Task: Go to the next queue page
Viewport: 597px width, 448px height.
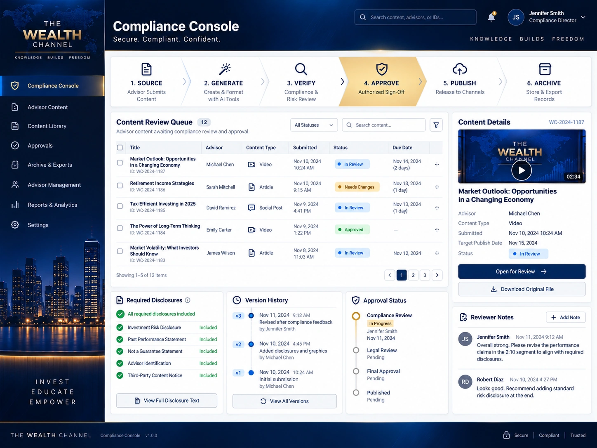Action: click(437, 275)
